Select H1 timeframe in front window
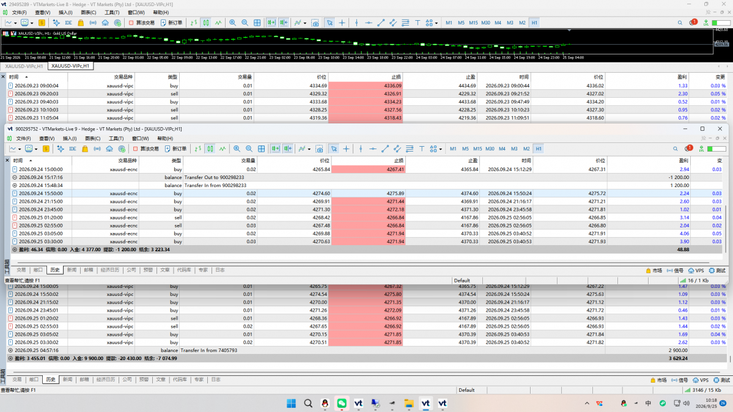 (x=539, y=149)
